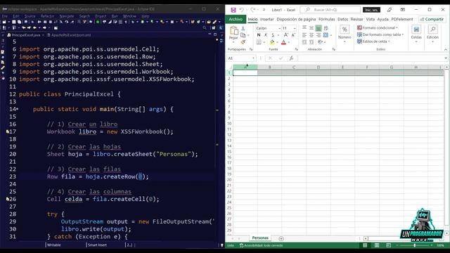This screenshot has width=450, height=253.
Task: Select the ApachePoiExcel/pom.xml editor tab
Action: (x=69, y=35)
